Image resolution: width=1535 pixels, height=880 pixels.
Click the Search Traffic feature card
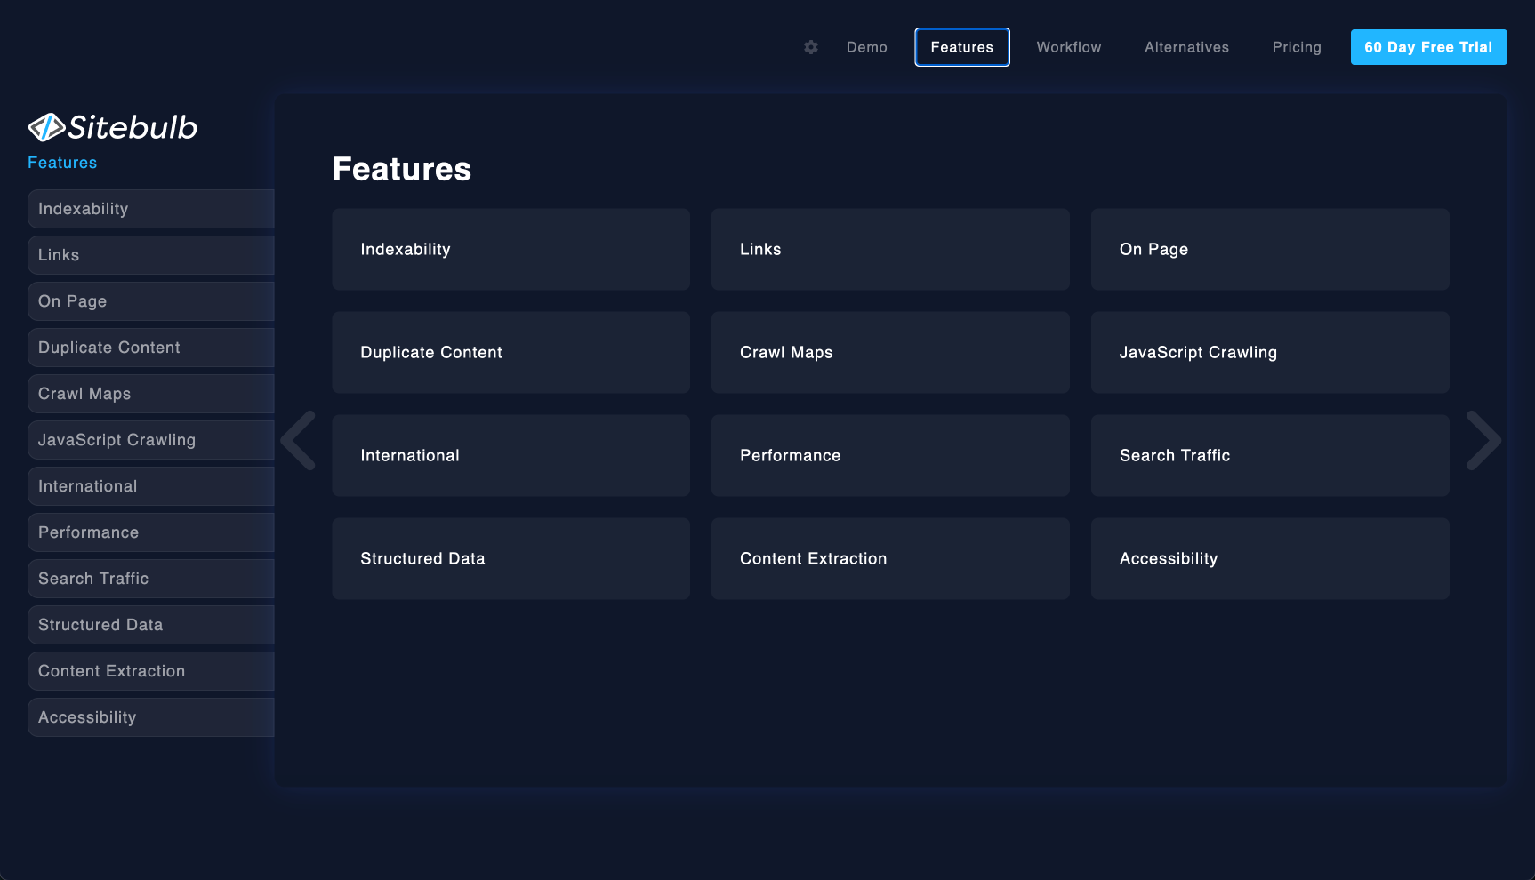[1269, 456]
